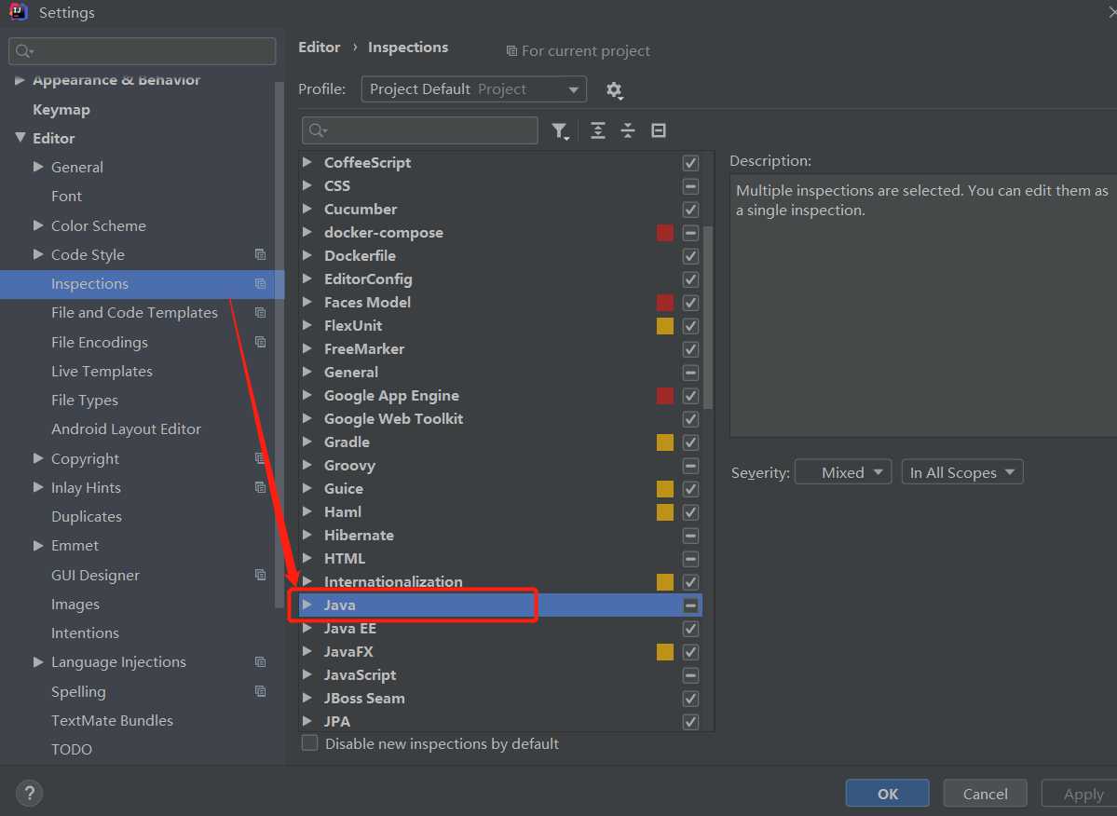This screenshot has width=1117, height=816.
Task: Click the Expand All icon
Action: [598, 131]
